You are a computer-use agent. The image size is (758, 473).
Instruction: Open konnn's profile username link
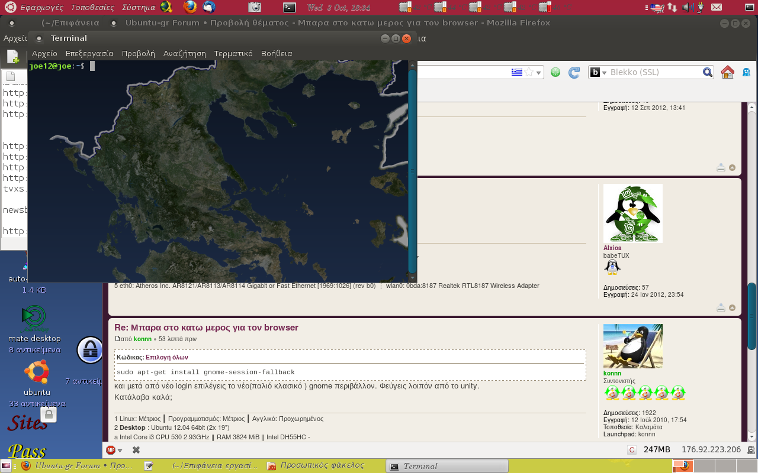point(612,373)
